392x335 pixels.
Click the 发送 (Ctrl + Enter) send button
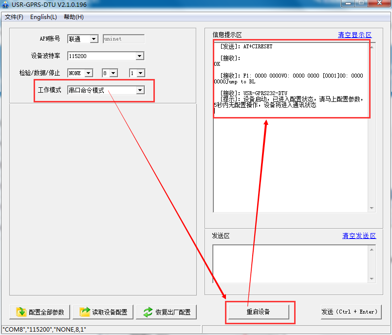351,312
